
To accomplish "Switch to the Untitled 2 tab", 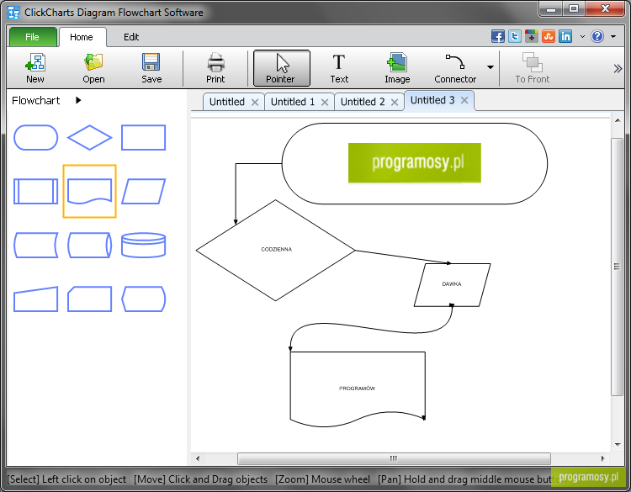I will point(363,102).
